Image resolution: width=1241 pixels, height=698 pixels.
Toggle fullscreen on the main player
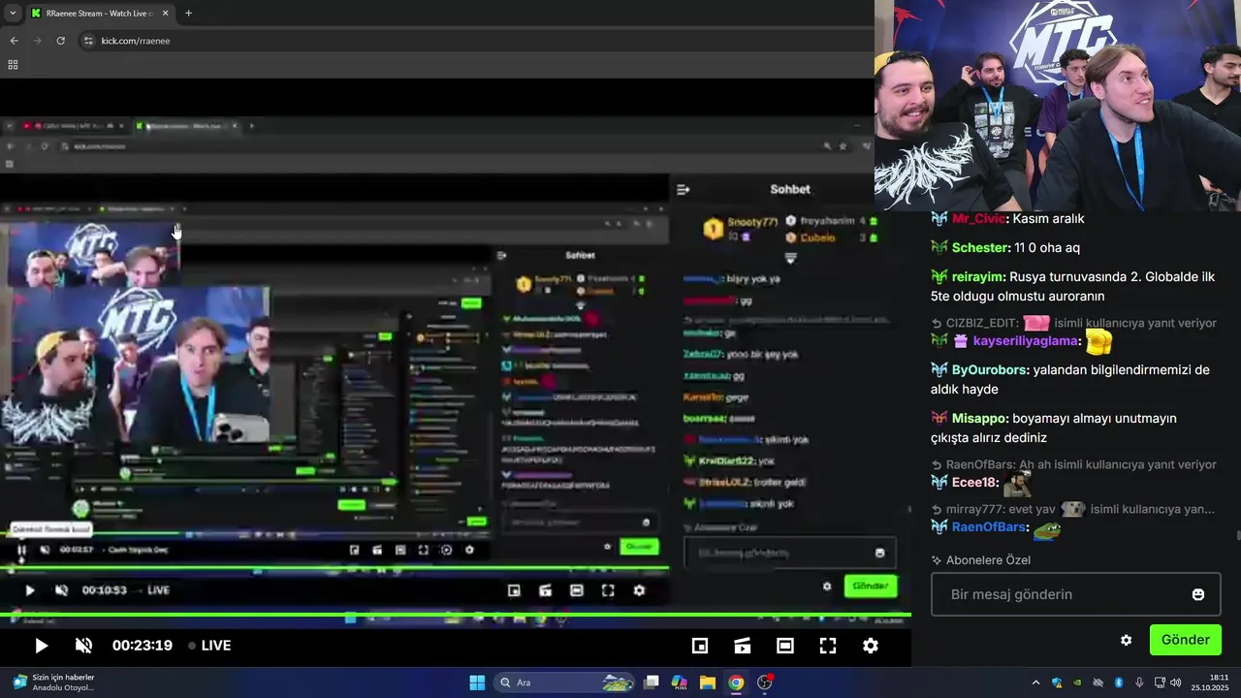[828, 646]
